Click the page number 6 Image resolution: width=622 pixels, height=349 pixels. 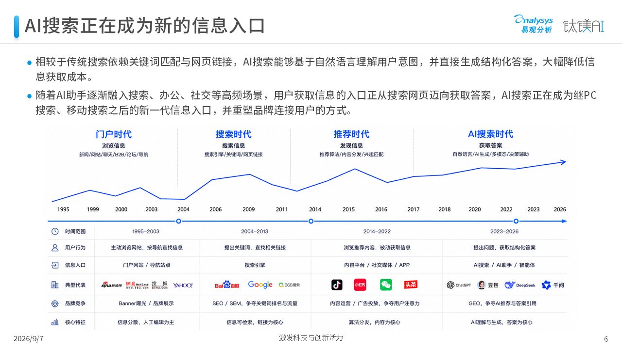(606, 339)
